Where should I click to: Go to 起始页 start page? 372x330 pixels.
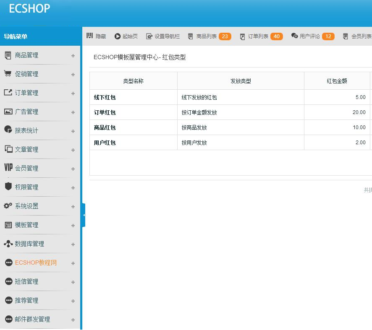[126, 36]
